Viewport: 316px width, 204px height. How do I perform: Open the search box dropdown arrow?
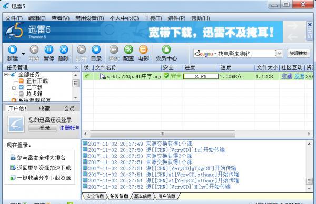pos(279,54)
